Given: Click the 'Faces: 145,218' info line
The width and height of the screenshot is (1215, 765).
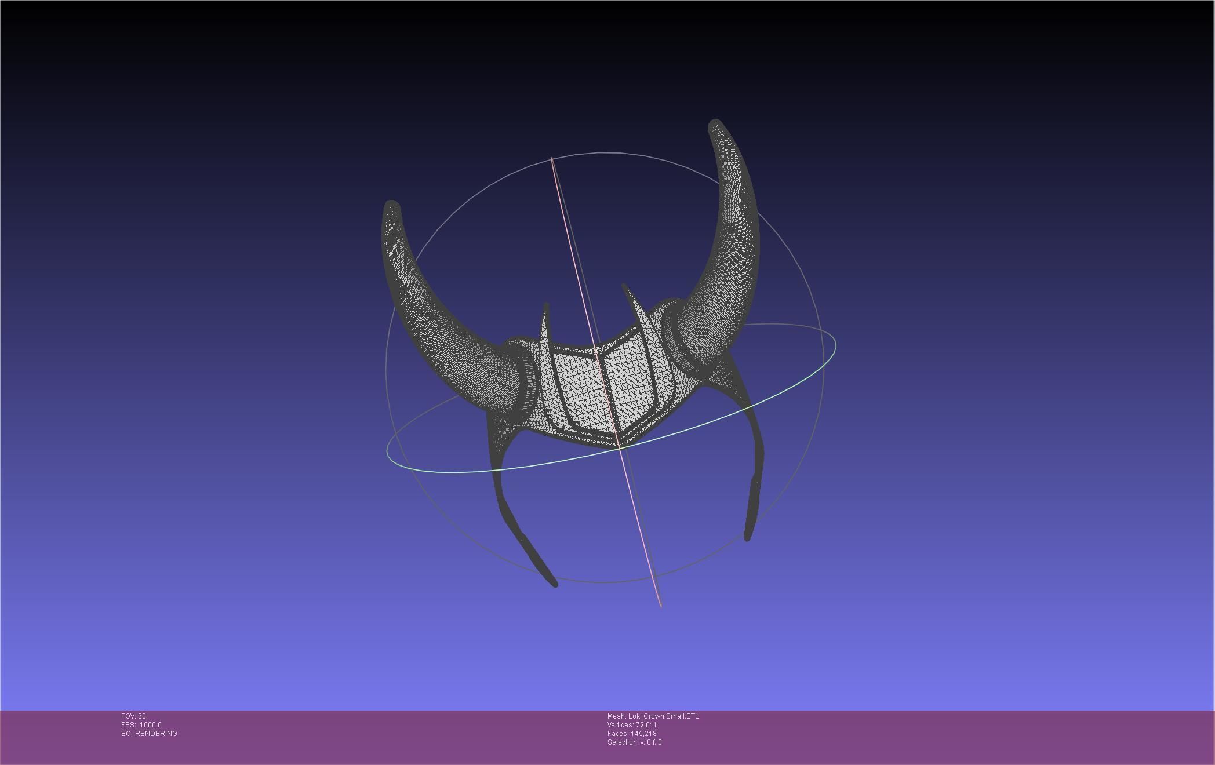Looking at the screenshot, I should point(632,734).
